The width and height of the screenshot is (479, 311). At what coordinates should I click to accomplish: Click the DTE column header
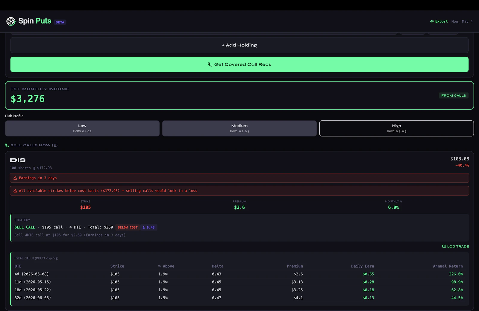point(18,266)
